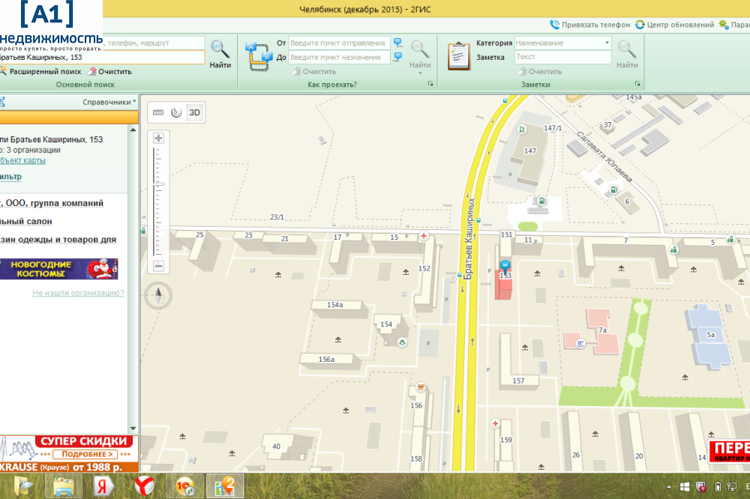This screenshot has height=499, width=750.
Task: Show hidden system tray icons arrow
Action: click(669, 487)
